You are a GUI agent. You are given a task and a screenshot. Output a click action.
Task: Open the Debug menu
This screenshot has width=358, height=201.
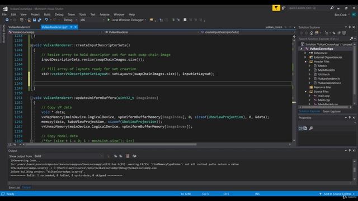tap(59, 15)
